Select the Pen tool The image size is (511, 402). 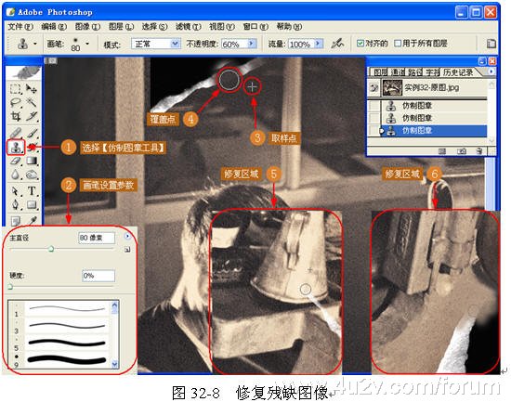(x=15, y=205)
